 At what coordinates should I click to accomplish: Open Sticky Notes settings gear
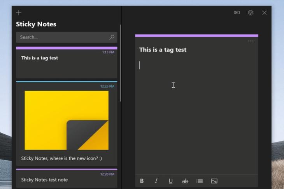click(x=251, y=13)
